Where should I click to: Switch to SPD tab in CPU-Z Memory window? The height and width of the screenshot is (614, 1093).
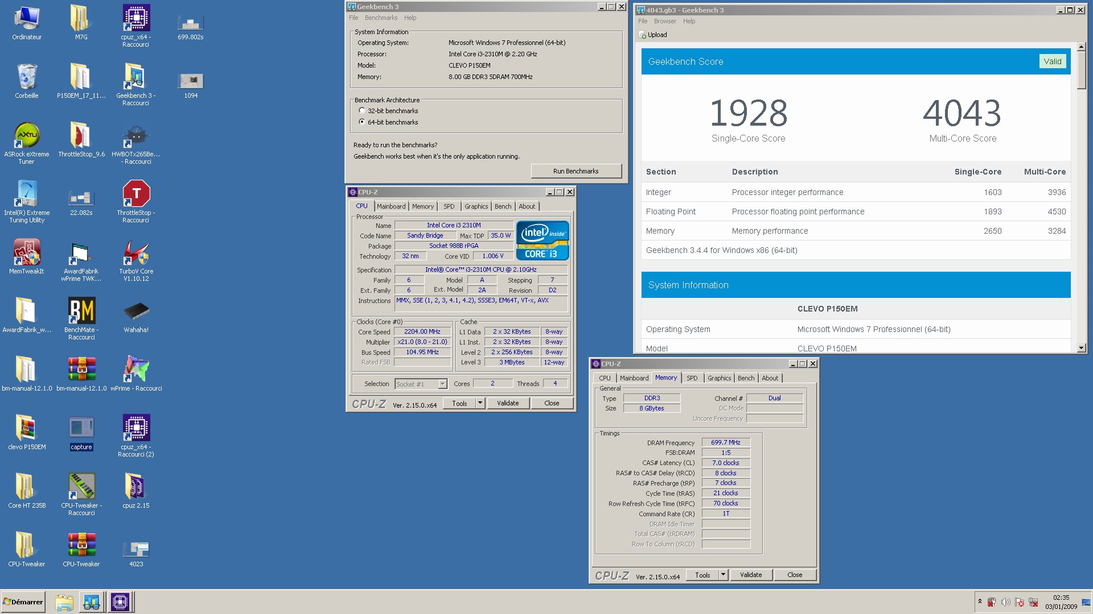click(x=692, y=378)
